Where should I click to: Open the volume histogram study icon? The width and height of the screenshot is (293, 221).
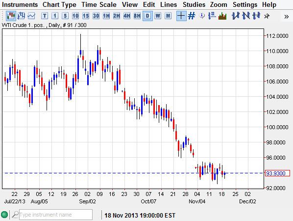pos(222,16)
